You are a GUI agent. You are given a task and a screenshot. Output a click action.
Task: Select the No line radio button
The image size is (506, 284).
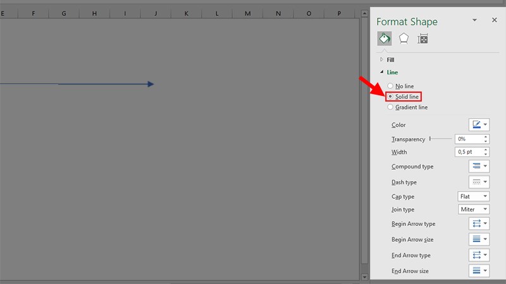point(390,86)
